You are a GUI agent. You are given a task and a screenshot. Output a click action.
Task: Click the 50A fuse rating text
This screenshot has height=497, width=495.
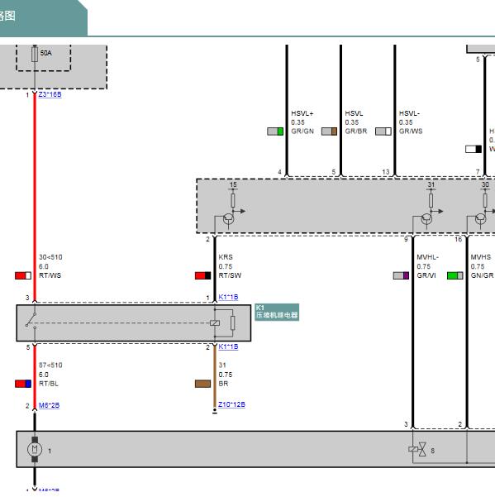coord(45,53)
